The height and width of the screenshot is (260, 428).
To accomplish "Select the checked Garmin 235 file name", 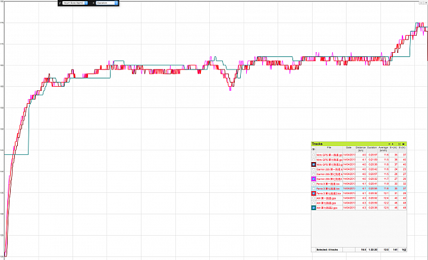I will point(329,179).
